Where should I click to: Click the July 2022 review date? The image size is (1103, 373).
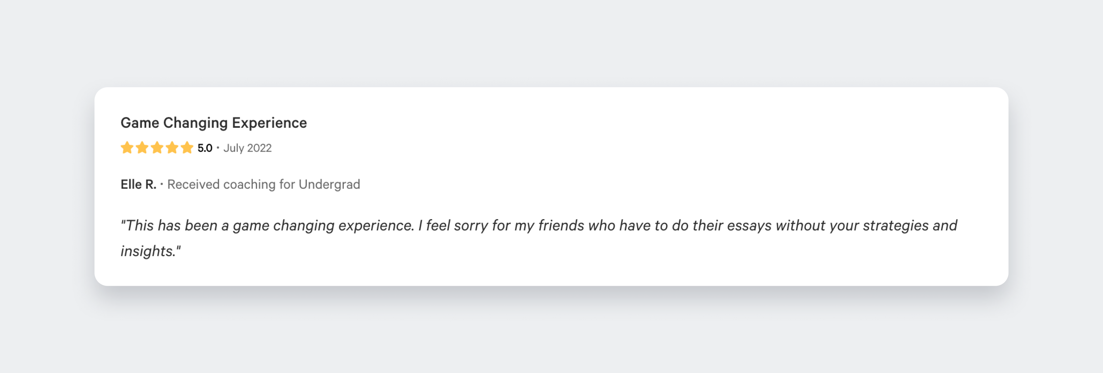[248, 148]
